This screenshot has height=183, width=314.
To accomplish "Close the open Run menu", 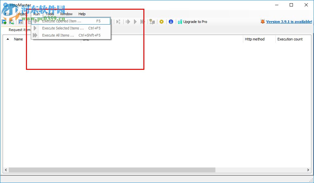I will 37,14.
